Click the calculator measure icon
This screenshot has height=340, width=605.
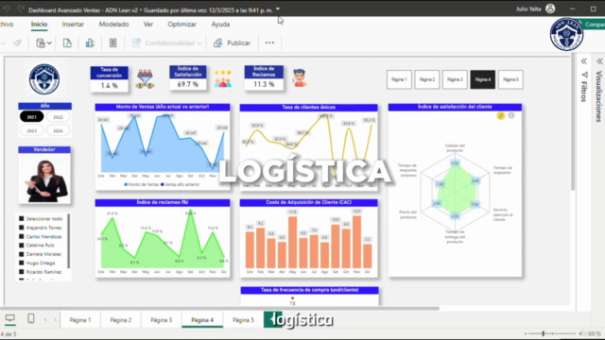[113, 42]
